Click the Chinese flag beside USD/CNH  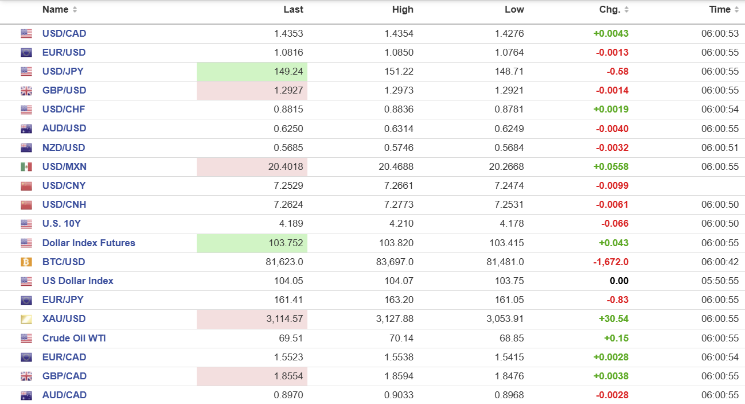pyautogui.click(x=26, y=205)
